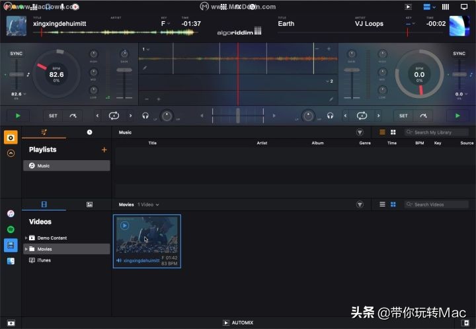
Task: Open left deck 82.6 BPM dropdown
Action: coord(19,94)
